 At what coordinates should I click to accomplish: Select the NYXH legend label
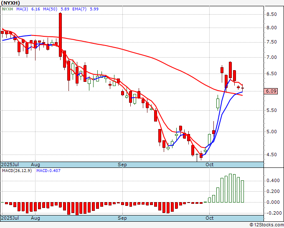[x=7, y=9]
